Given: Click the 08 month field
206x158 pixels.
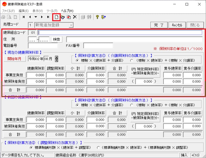Looking at the screenshot, I should point(46,59).
